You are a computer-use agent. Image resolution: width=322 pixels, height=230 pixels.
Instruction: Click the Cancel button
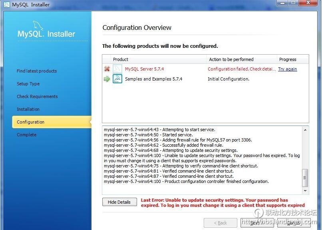(x=294, y=222)
